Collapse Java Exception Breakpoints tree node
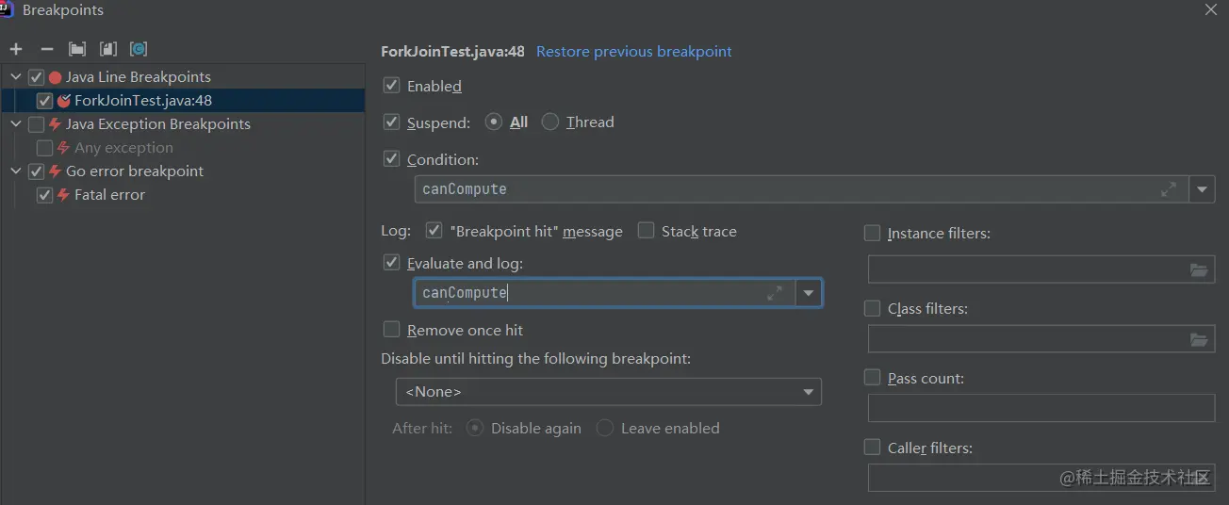 (16, 124)
